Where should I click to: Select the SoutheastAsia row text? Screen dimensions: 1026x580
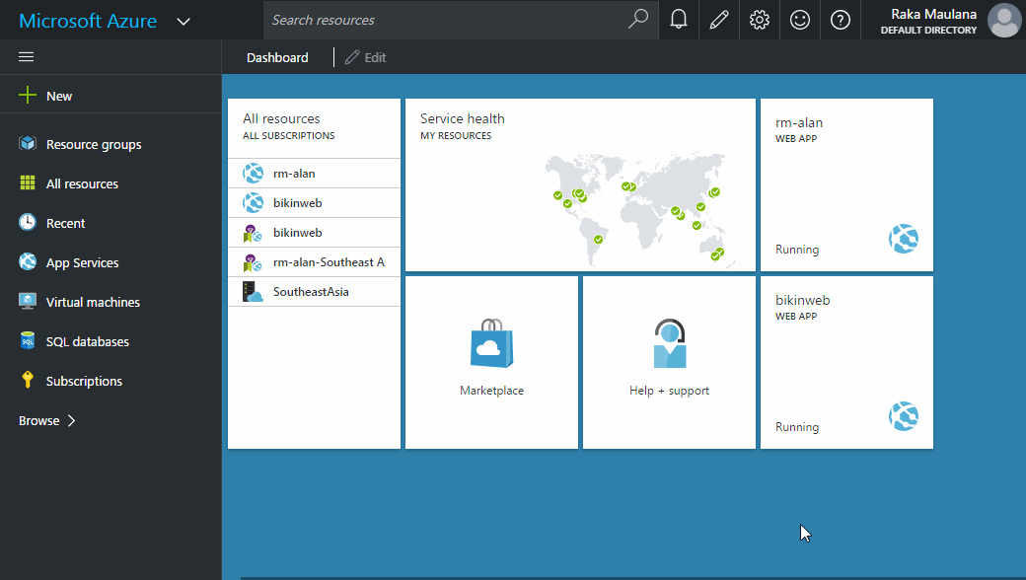pyautogui.click(x=311, y=292)
